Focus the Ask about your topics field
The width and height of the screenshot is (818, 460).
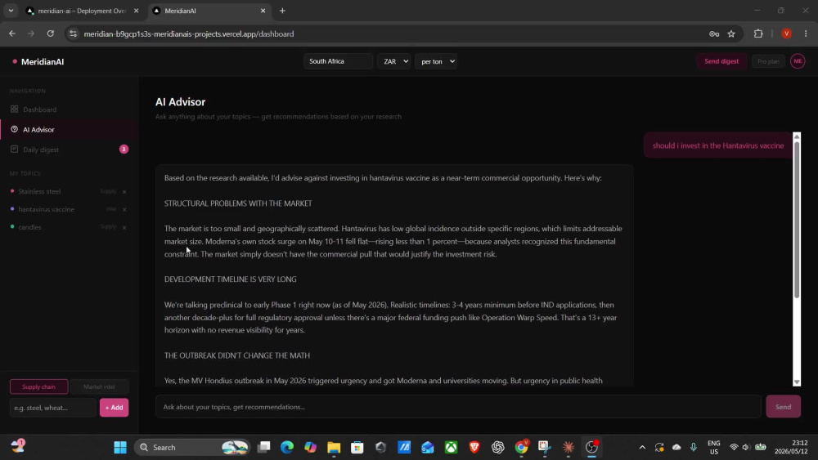point(458,406)
